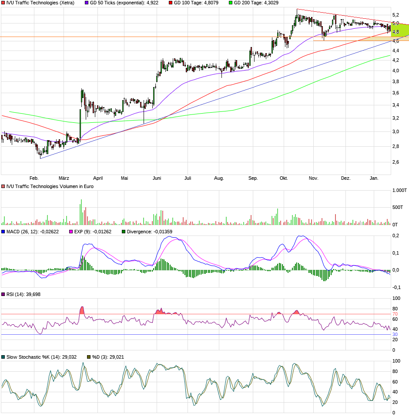This screenshot has width=409, height=417.
Task: Click 'EXP (9): -0,01262' label
Action: coord(93,232)
